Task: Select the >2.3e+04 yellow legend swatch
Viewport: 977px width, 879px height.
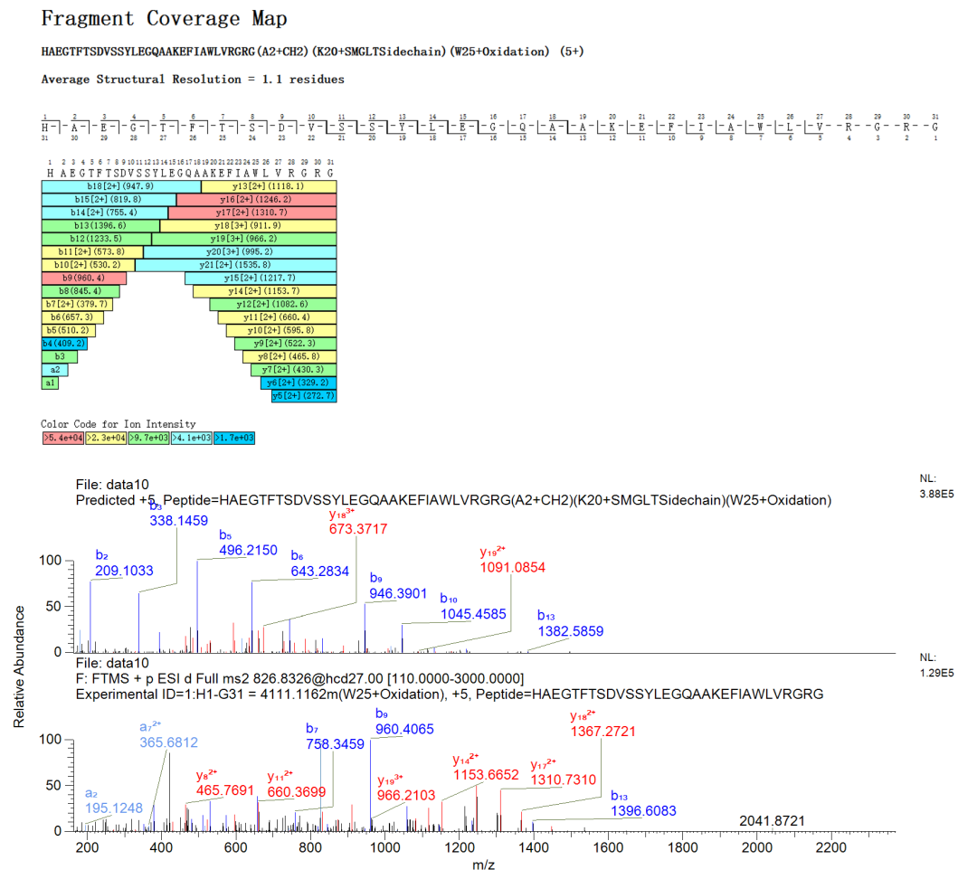Action: [106, 438]
